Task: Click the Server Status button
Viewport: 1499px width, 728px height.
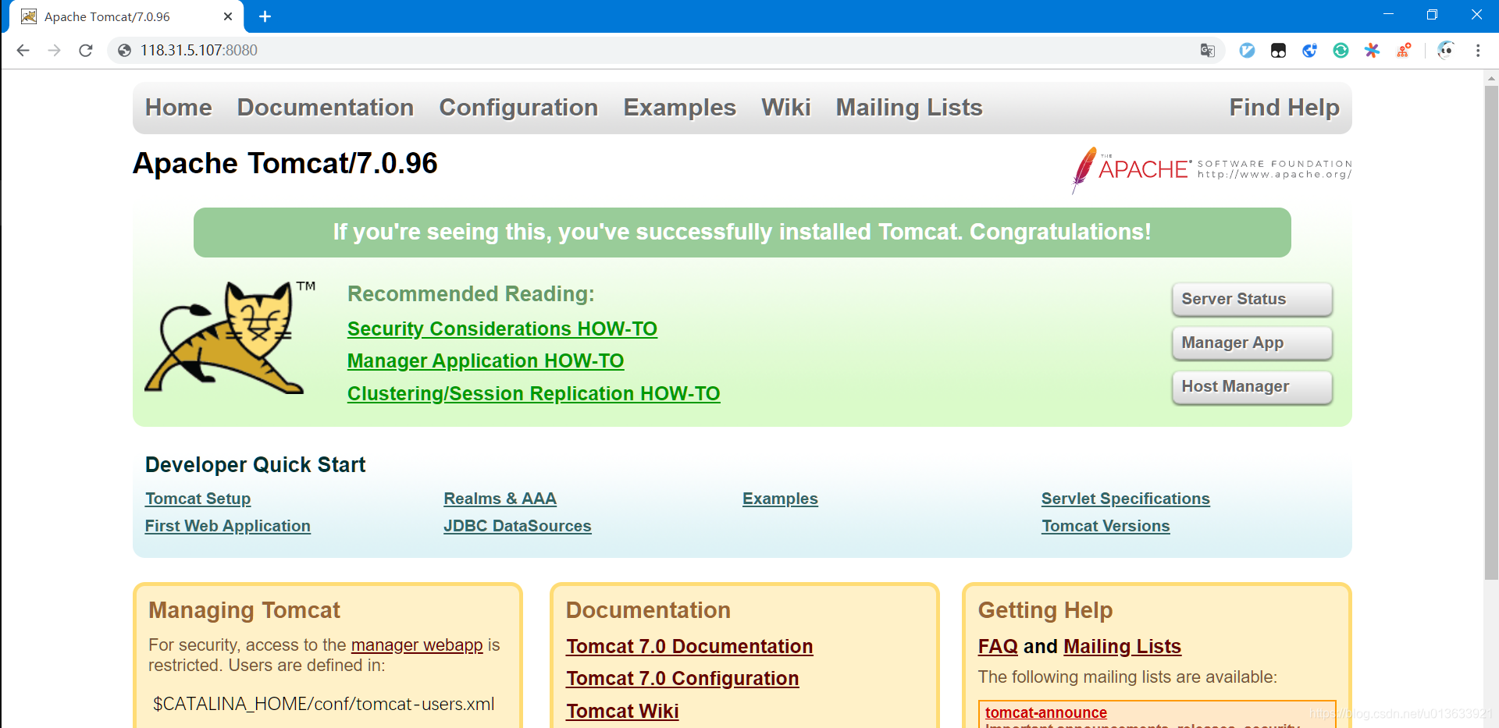Action: [1252, 300]
